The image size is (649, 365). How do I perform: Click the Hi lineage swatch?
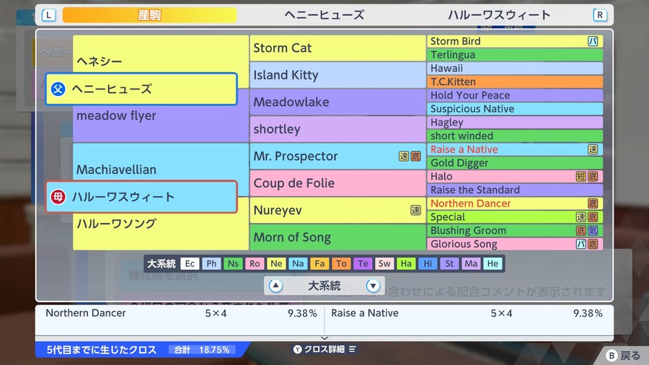pyautogui.click(x=428, y=263)
